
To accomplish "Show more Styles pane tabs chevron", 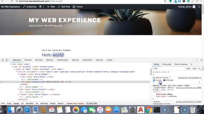I will (x=191, y=64).
